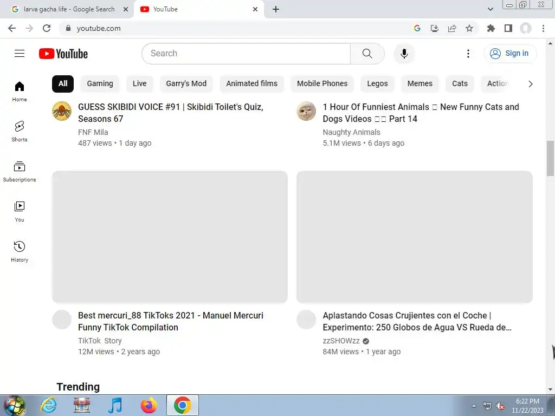Open Naughty Animals channel avatar
This screenshot has width=555, height=416.
click(306, 111)
